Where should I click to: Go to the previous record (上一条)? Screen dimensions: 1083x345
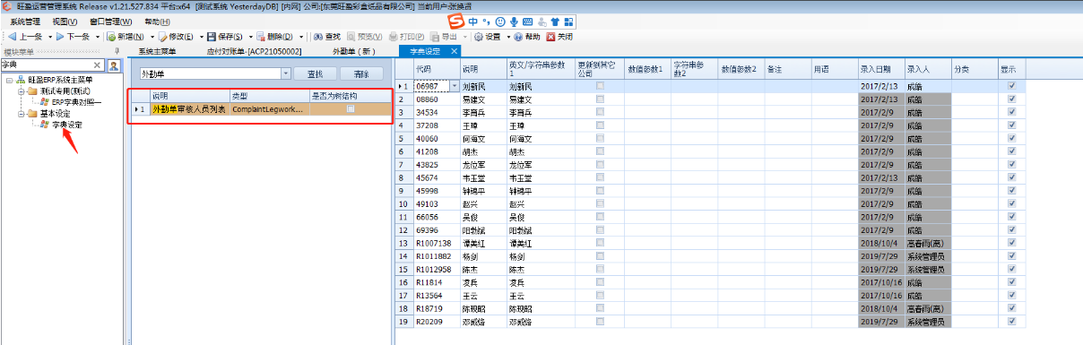coord(24,37)
